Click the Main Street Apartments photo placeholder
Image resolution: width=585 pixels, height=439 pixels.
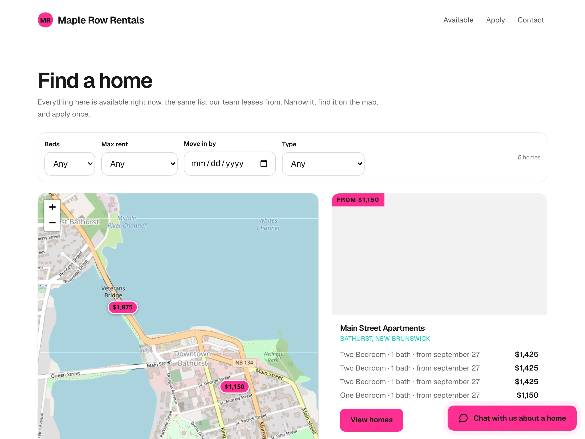tap(439, 254)
